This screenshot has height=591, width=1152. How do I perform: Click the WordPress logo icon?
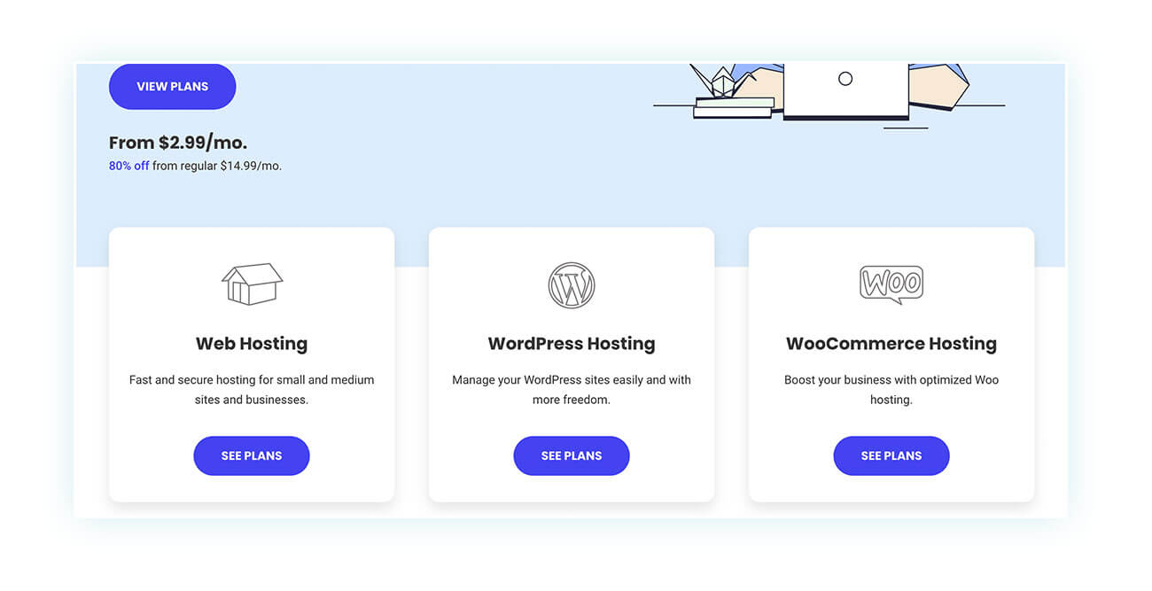[572, 285]
